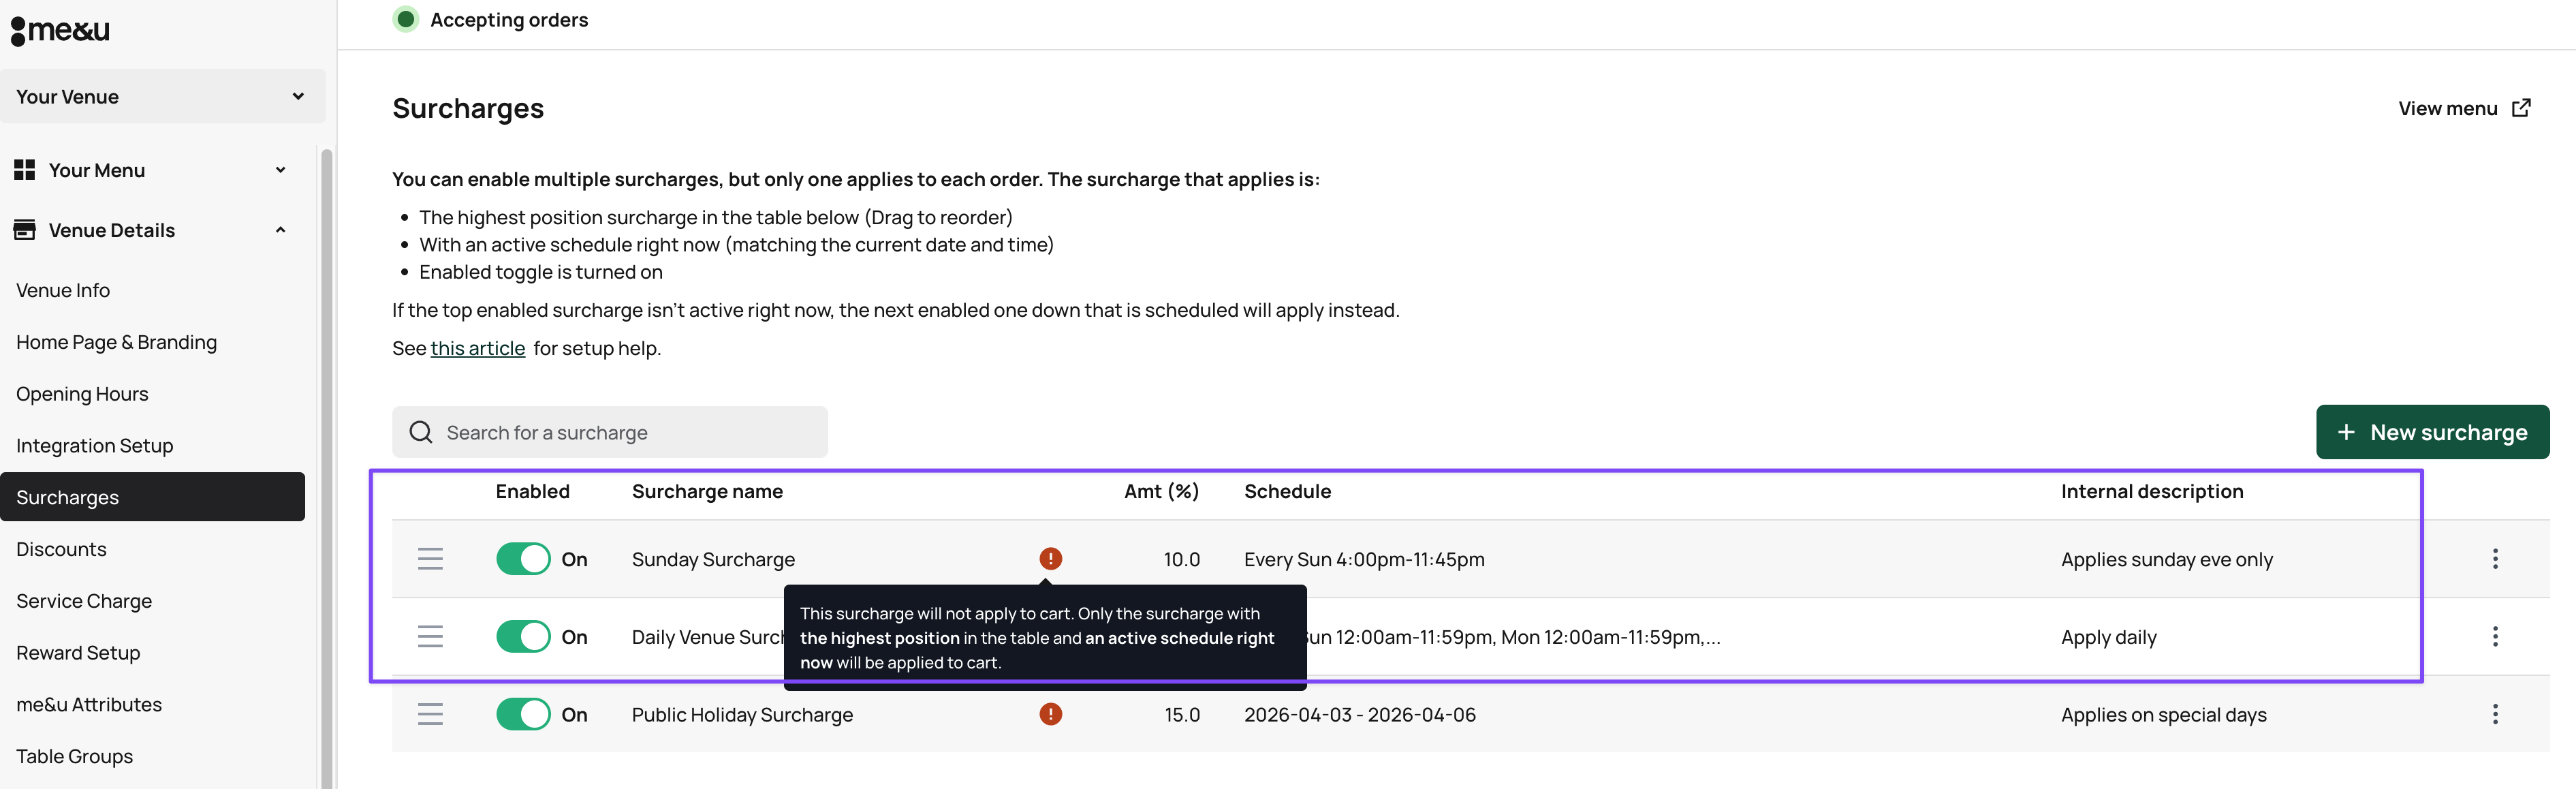Open the Service Charge page

[x=84, y=601]
